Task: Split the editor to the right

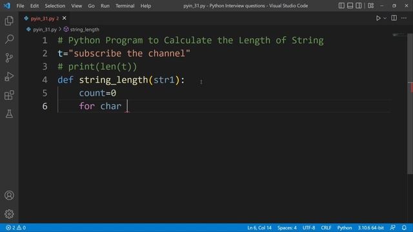Action: 394,18
